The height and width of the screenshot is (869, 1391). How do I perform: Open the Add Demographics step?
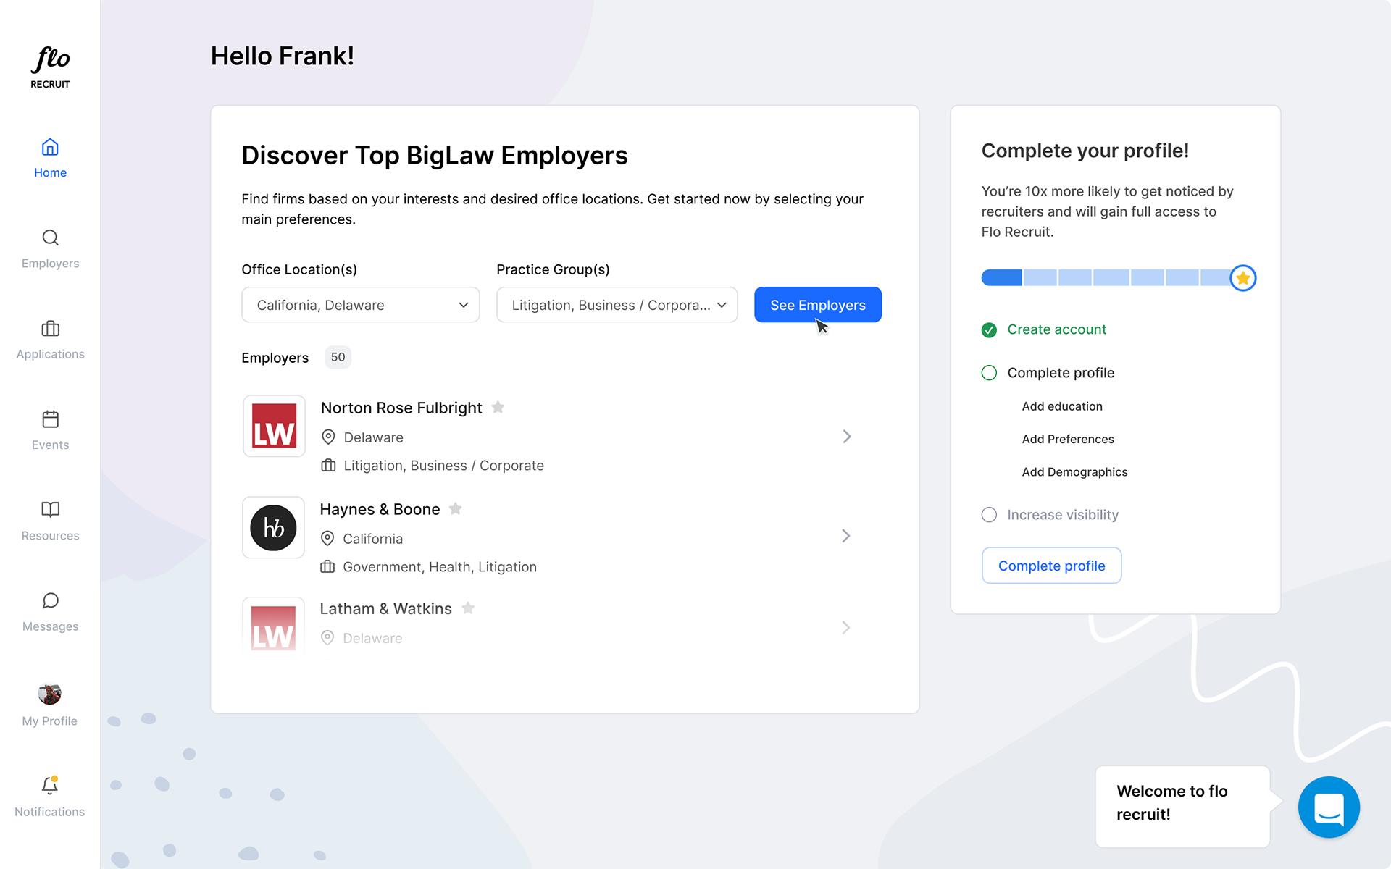(x=1074, y=471)
